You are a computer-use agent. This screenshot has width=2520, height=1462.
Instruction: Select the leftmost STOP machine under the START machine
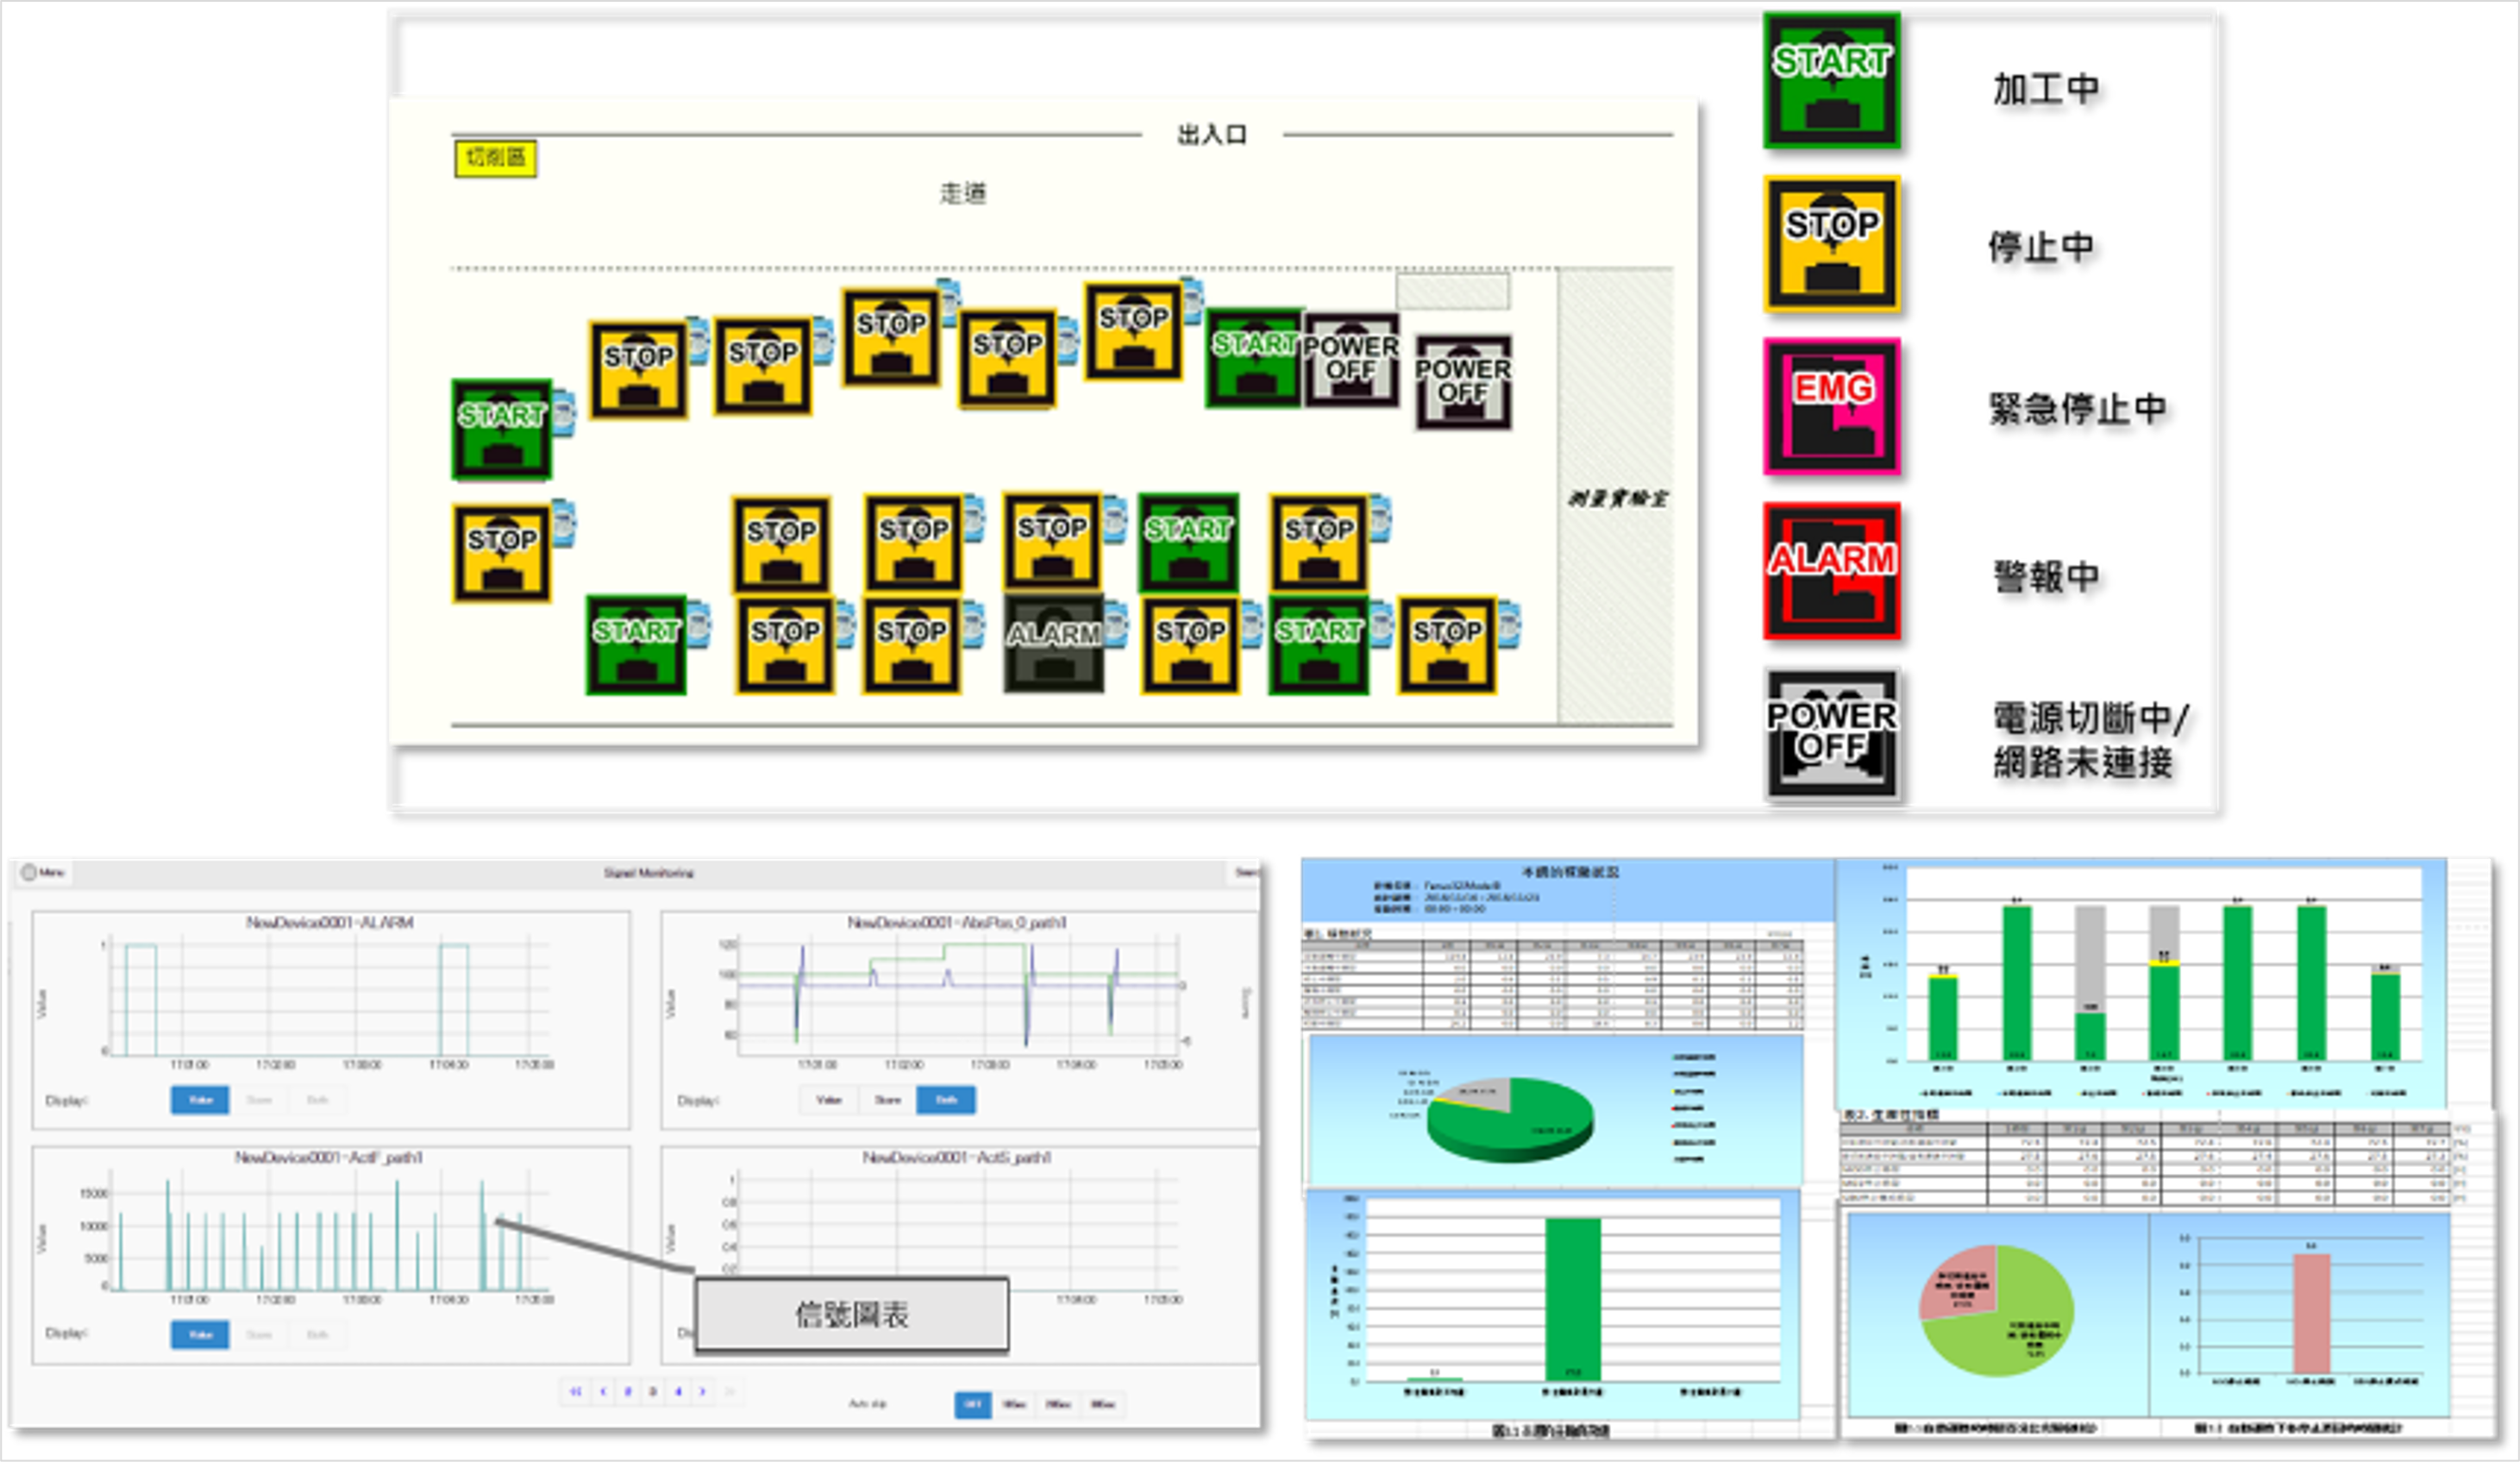(502, 553)
